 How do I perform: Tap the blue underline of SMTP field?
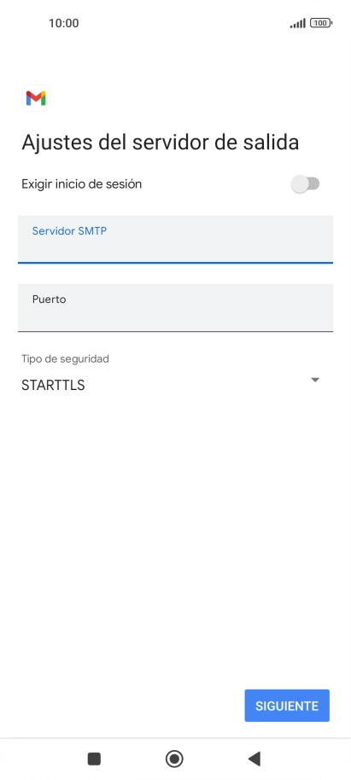[175, 262]
